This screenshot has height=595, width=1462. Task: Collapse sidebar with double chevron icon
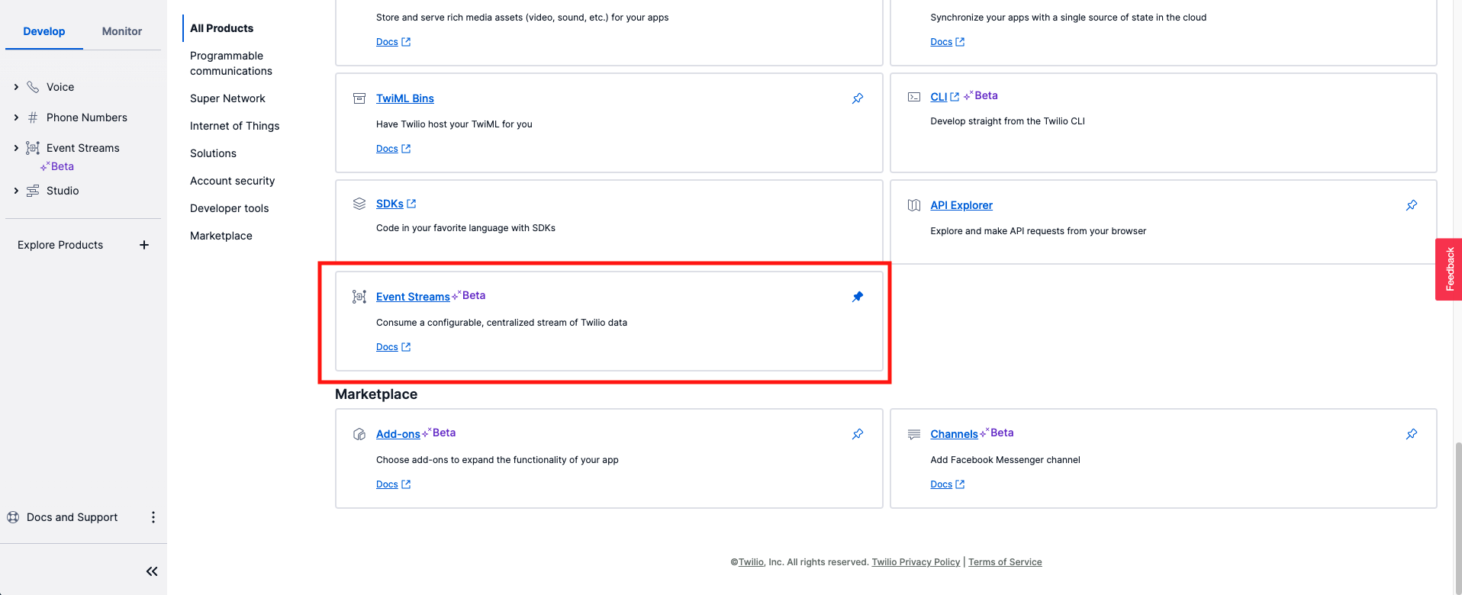(152, 571)
